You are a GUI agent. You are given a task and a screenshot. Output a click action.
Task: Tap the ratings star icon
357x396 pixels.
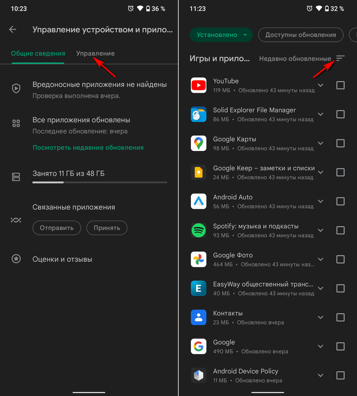coord(16,259)
